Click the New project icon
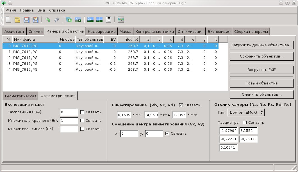 [x=9, y=20]
